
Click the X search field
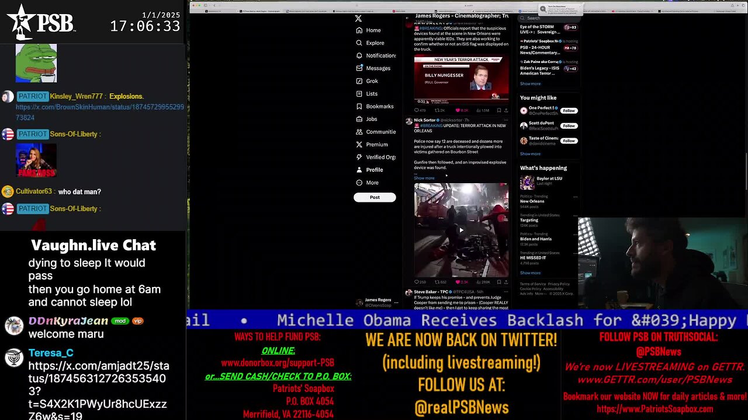pyautogui.click(x=549, y=18)
